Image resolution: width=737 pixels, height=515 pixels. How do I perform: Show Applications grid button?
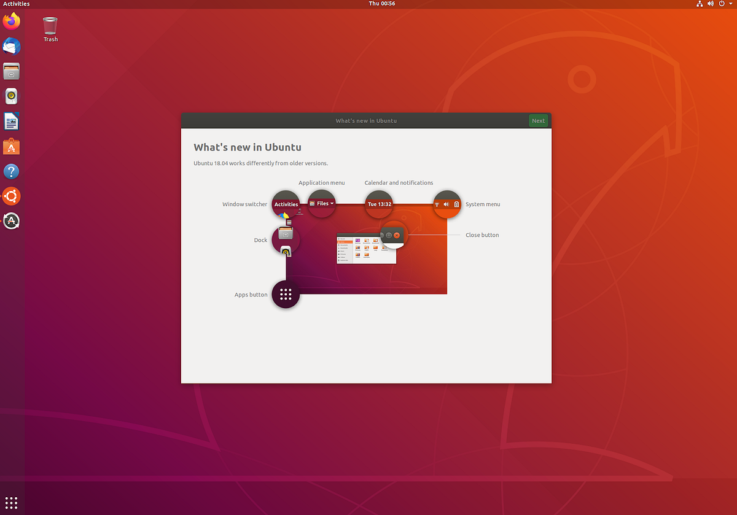coord(12,502)
